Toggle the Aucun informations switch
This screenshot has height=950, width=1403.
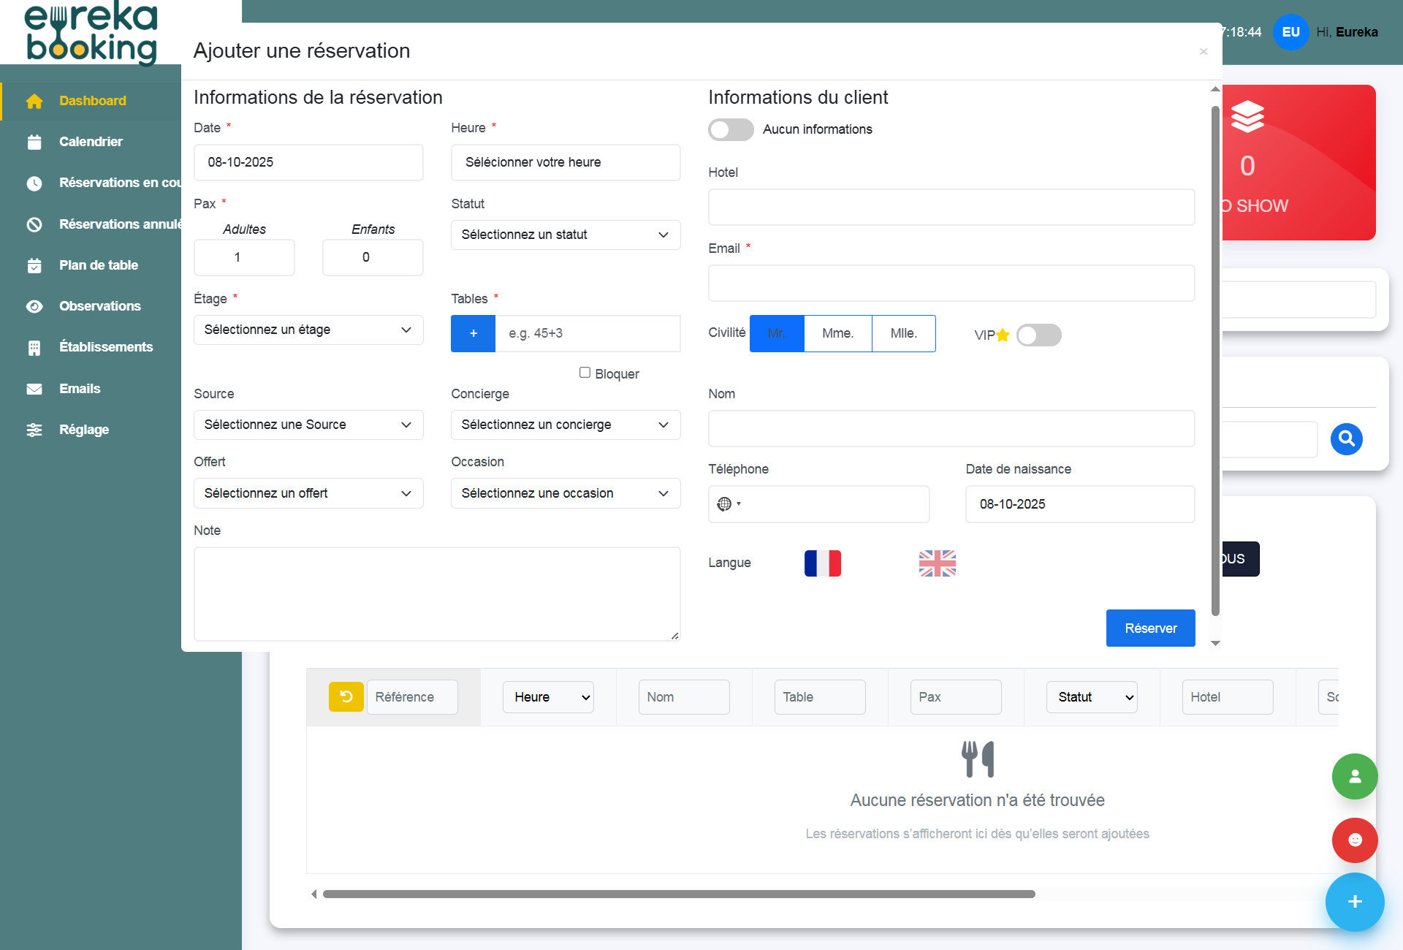click(x=731, y=129)
